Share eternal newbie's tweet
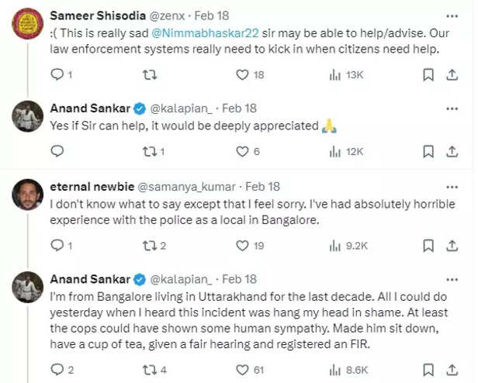Image resolution: width=478 pixels, height=383 pixels. coord(452,246)
